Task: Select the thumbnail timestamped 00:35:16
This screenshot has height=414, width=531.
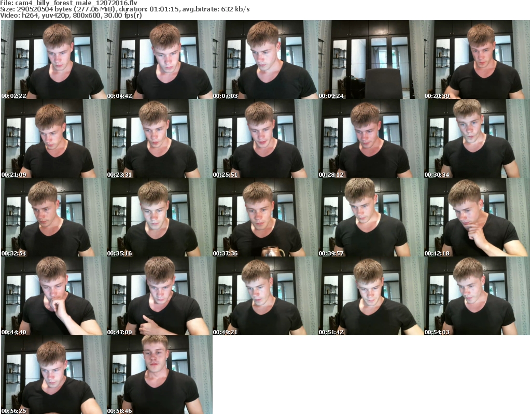Action: 160,217
